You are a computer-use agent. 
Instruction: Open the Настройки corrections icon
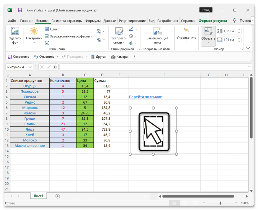pos(34,31)
